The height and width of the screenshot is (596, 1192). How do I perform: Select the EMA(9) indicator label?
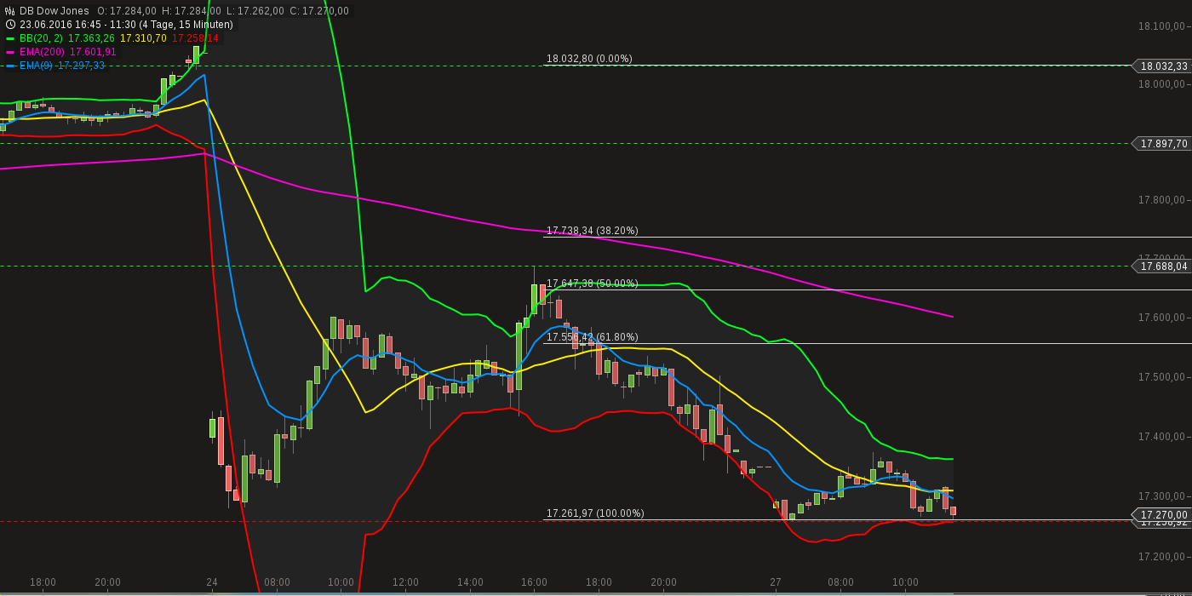(37, 66)
